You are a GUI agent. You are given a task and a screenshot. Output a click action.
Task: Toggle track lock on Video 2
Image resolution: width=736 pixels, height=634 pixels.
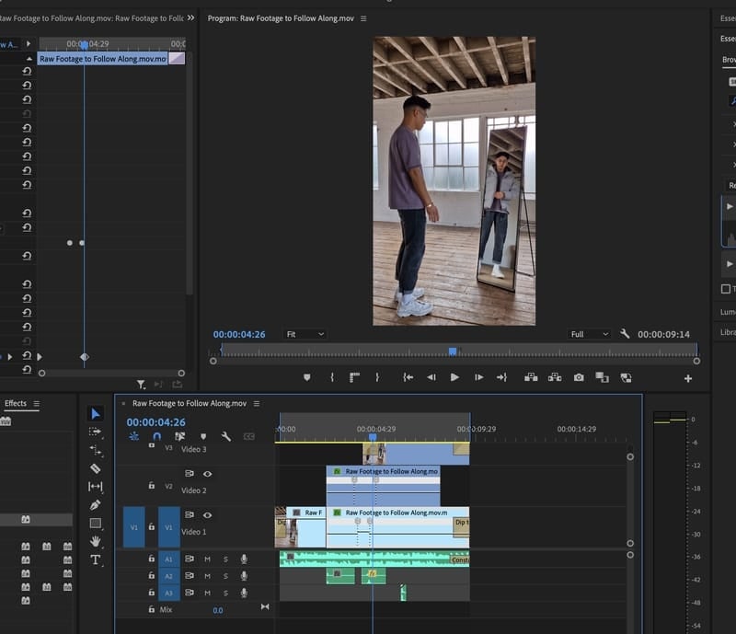click(151, 485)
